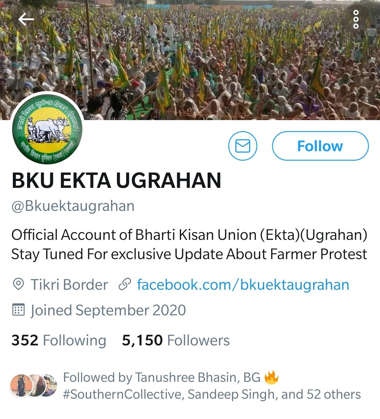
Task: Tap the Official Account bio text
Action: coord(189,244)
